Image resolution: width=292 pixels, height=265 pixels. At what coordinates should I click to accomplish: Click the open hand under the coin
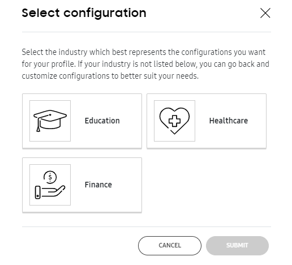point(50,192)
